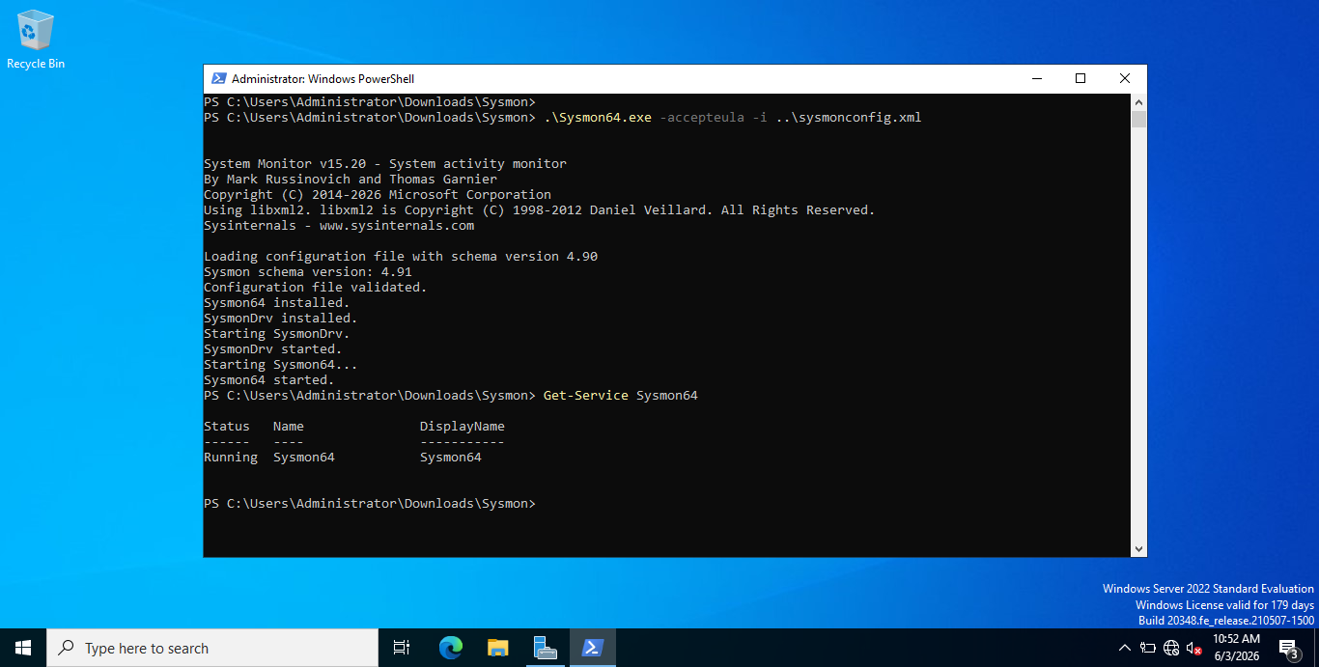Open Task View from the taskbar
Image resolution: width=1319 pixels, height=667 pixels.
(402, 648)
